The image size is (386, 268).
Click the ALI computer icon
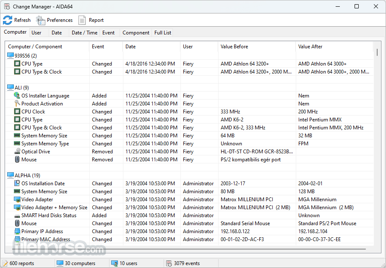[10, 87]
